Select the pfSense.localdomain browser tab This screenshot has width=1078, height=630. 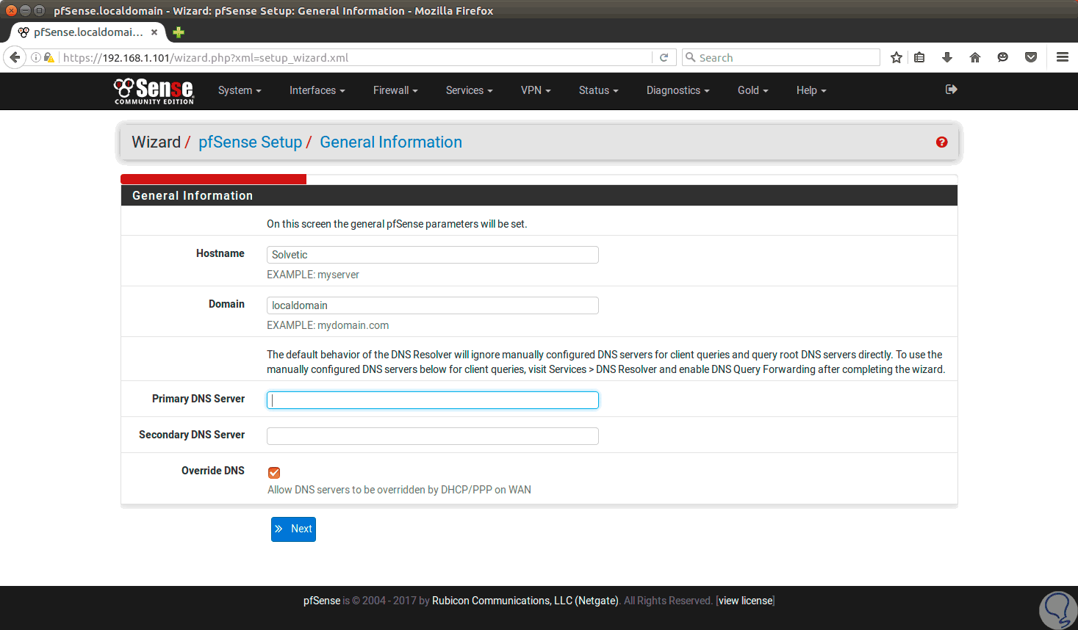point(88,32)
